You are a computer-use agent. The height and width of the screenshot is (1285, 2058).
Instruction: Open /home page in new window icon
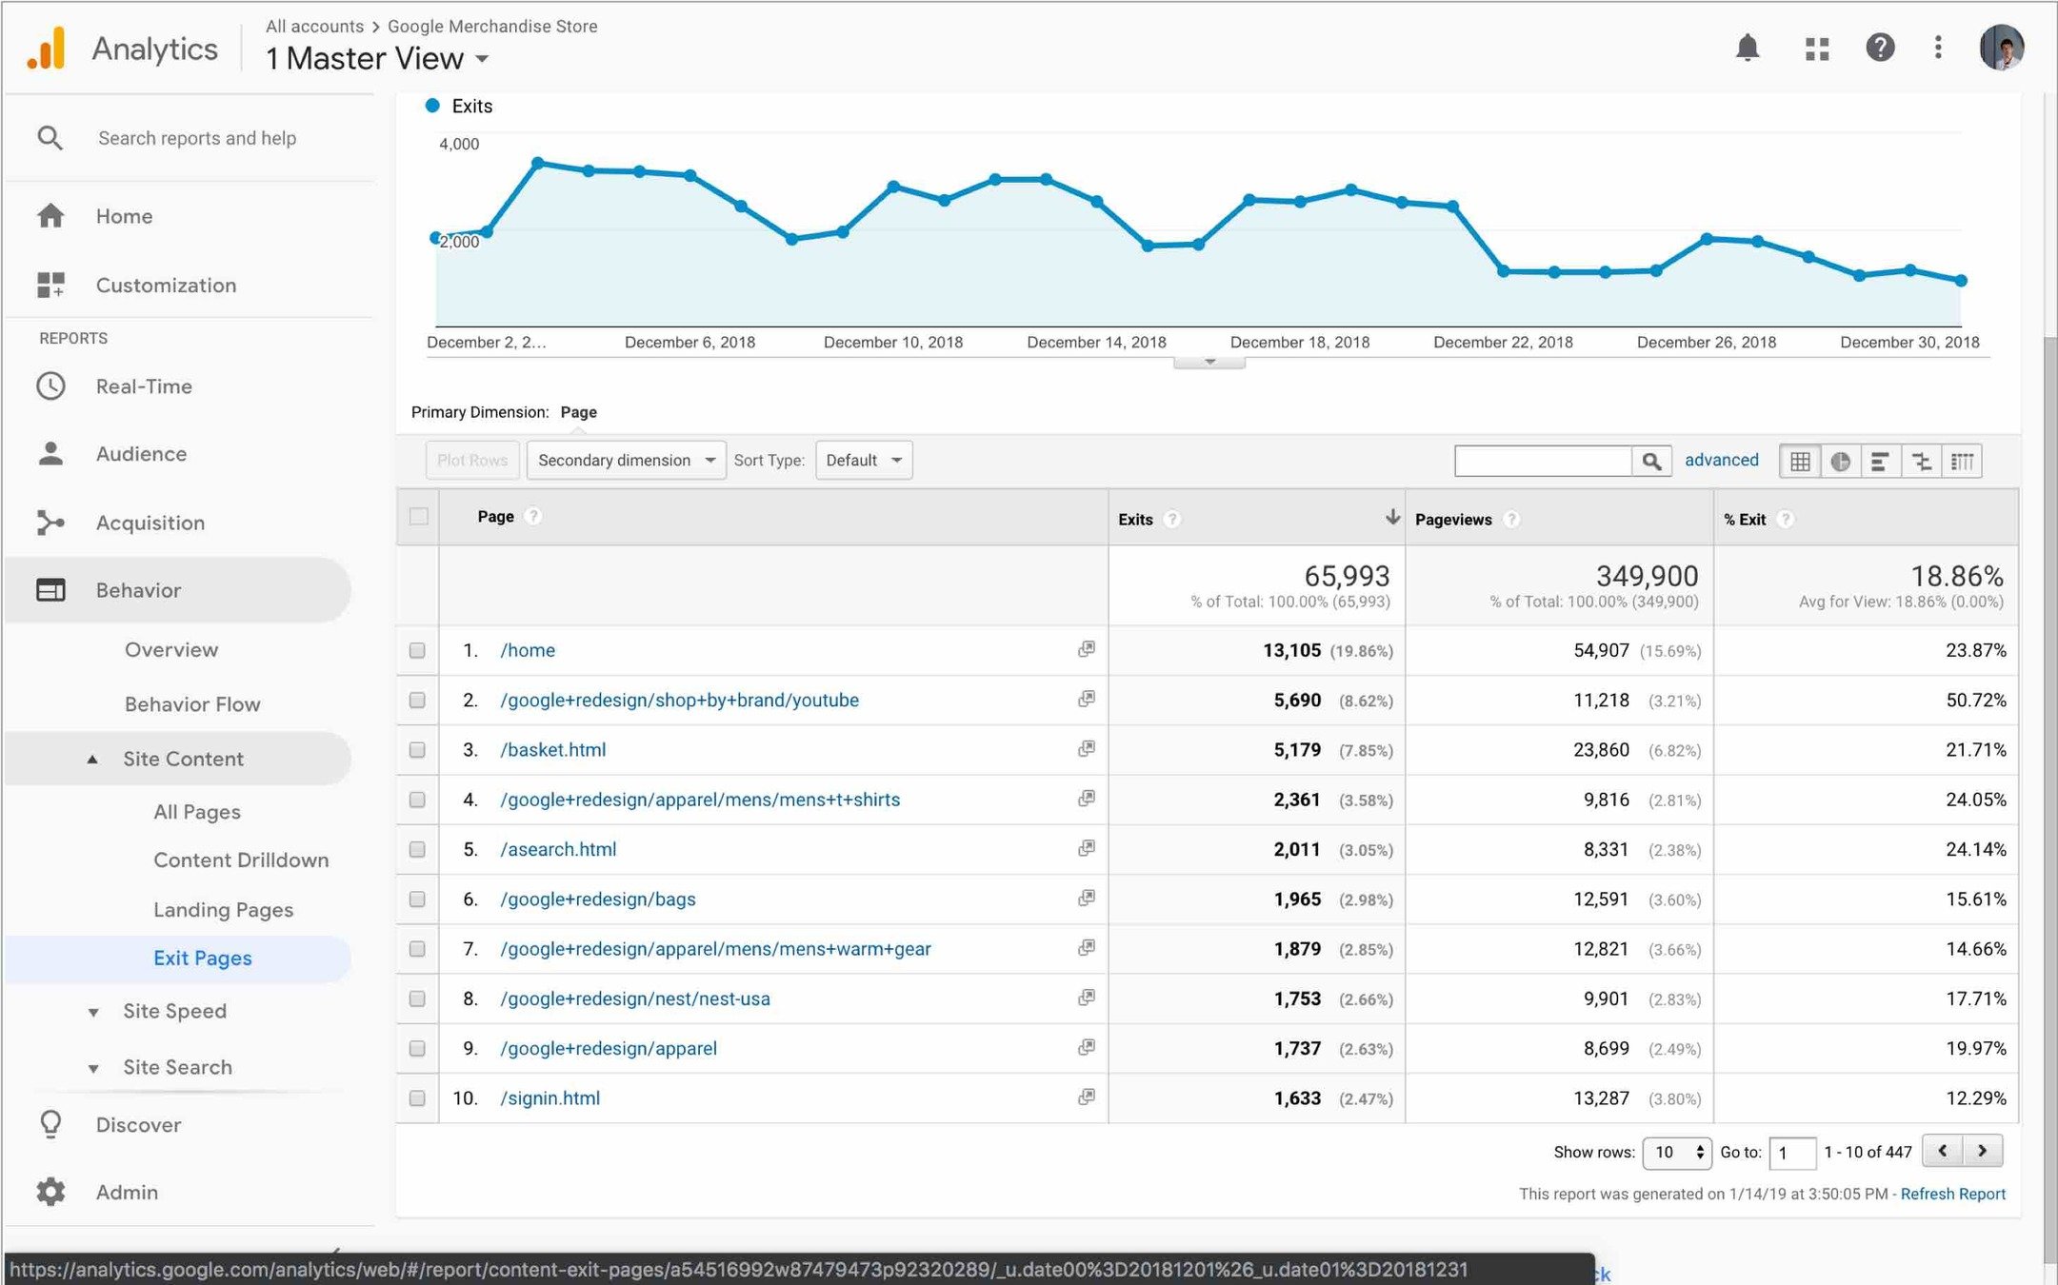click(x=1086, y=649)
